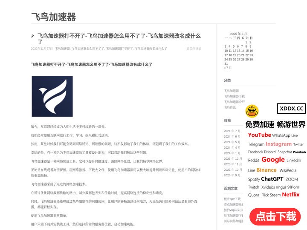Screen dimensions: 307x230
Task: Click the Facebook text in the ad
Action: [x=255, y=152]
